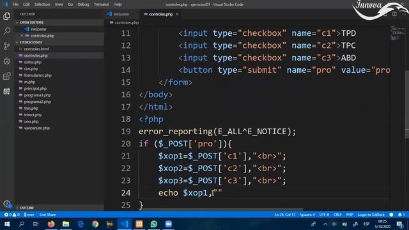Click the editor vertical scrollbar

[407, 104]
